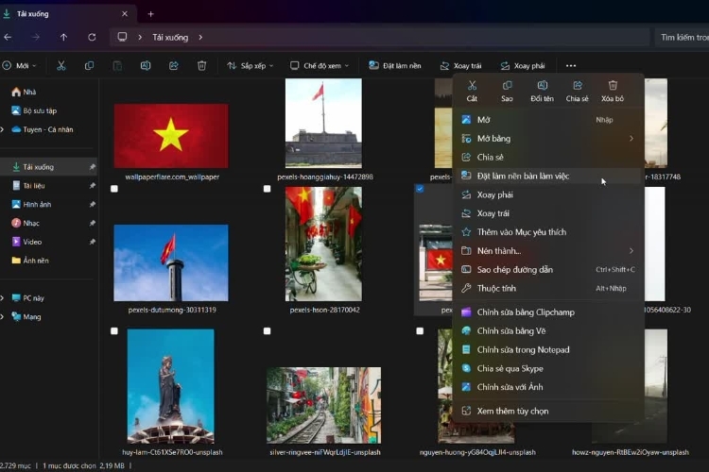
Task: Click the Sao copy icon in context menu
Action: coord(507,85)
